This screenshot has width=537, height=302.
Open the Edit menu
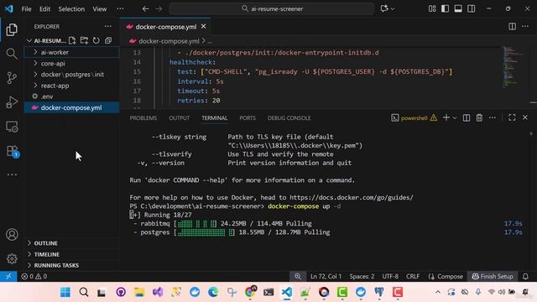coord(44,9)
